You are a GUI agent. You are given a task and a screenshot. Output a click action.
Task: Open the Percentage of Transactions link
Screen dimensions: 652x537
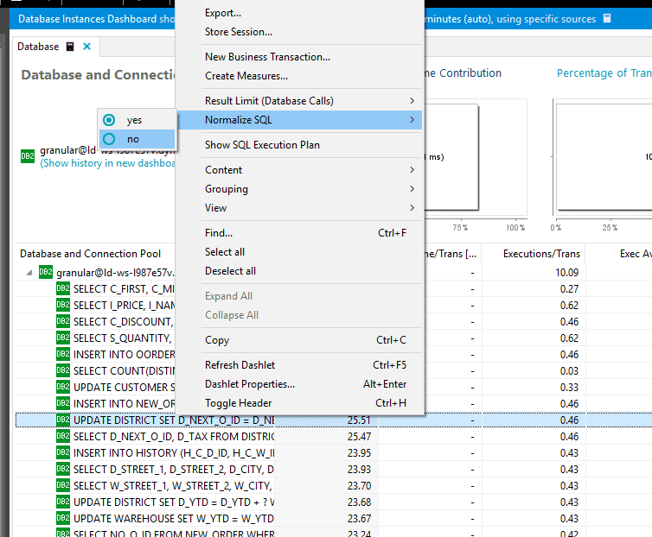(604, 73)
